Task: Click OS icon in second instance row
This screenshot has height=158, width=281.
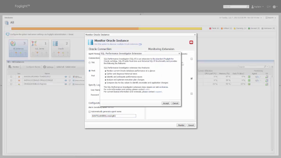Action: click(267, 80)
